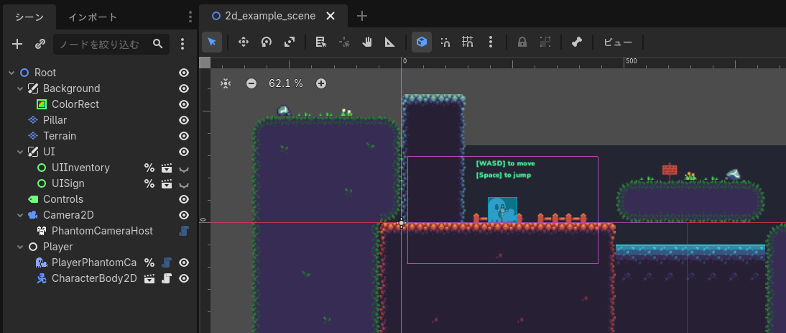Collapse the Player node branch
Screen dimensions: 786x333
pos(20,247)
